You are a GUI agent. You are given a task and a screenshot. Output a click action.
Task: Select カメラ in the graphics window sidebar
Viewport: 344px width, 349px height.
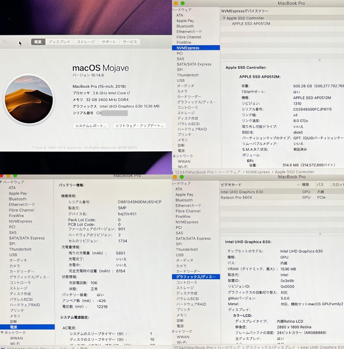click(x=181, y=266)
